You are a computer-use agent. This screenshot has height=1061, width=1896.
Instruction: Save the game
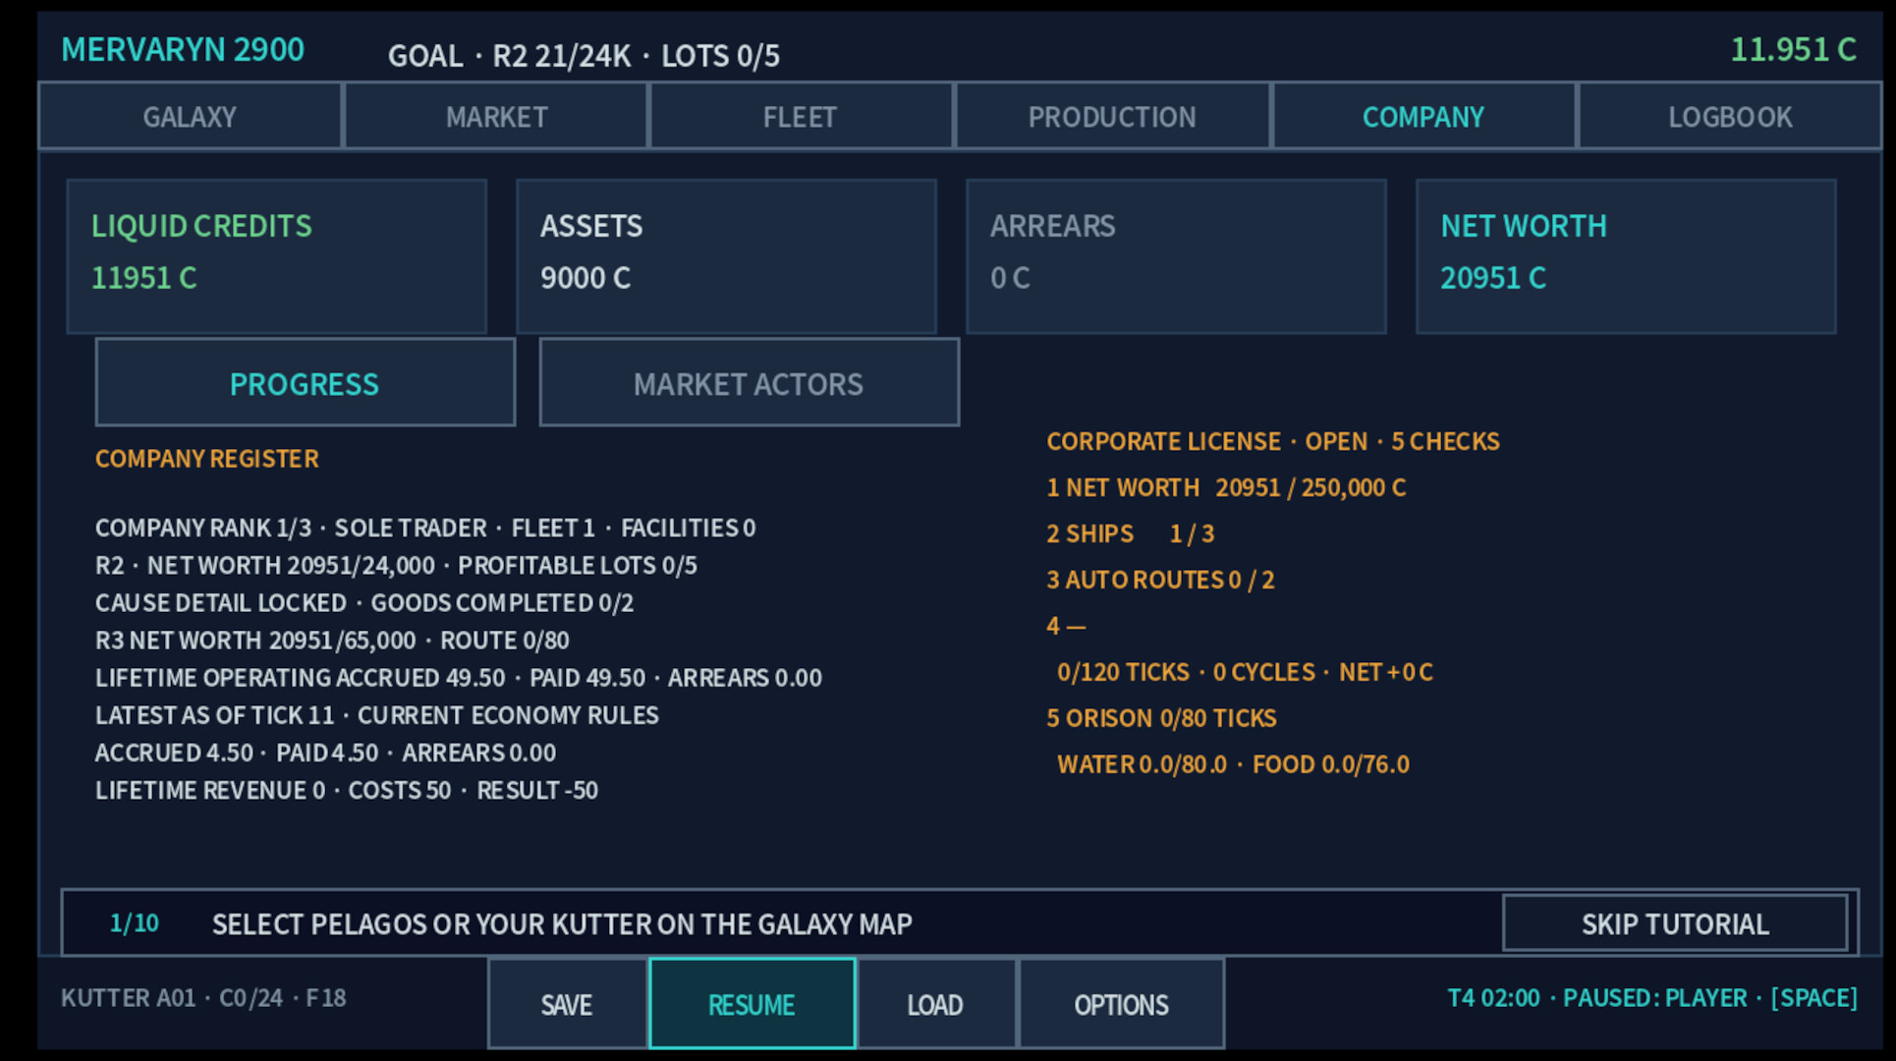567,1004
